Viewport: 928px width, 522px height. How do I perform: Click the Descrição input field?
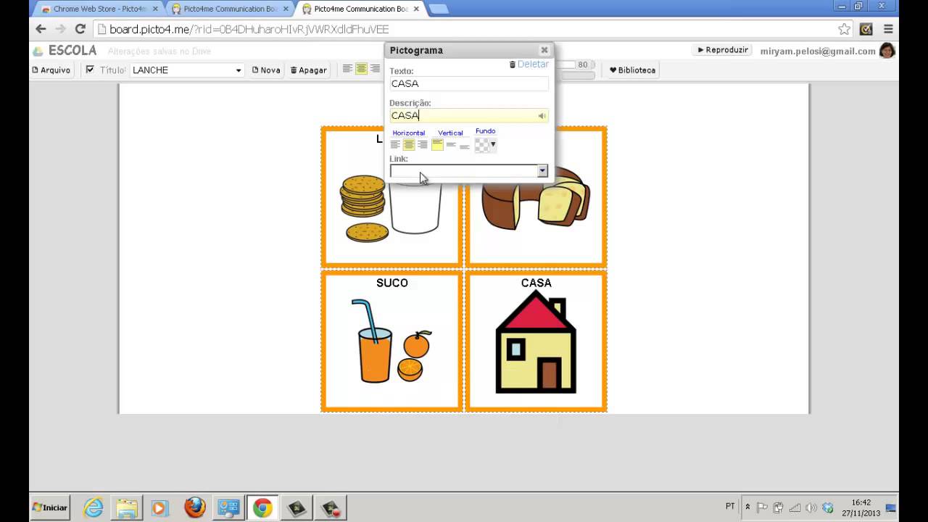pyautogui.click(x=468, y=115)
